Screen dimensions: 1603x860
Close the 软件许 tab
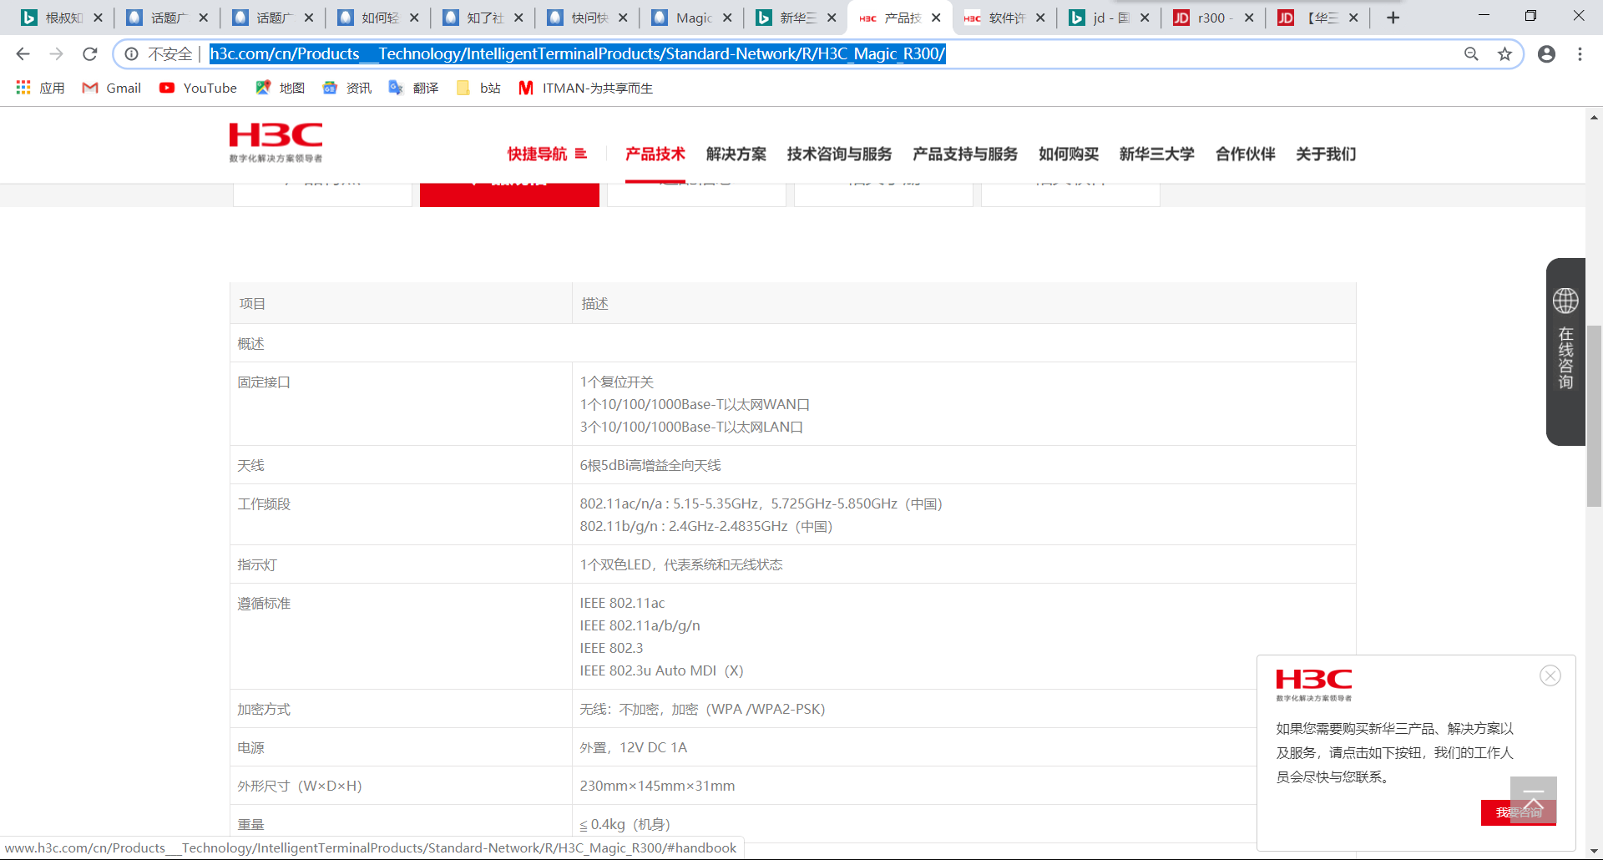1040,18
